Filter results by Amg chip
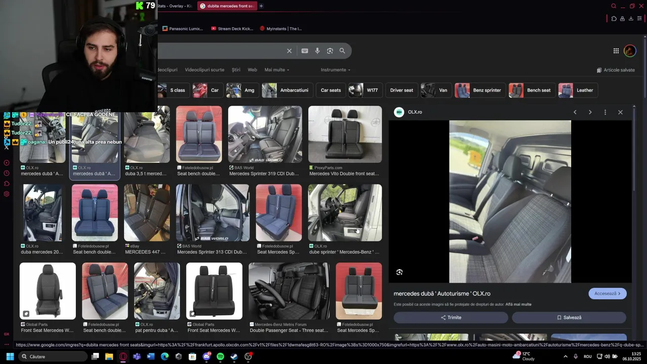The height and width of the screenshot is (364, 647). pos(242,90)
